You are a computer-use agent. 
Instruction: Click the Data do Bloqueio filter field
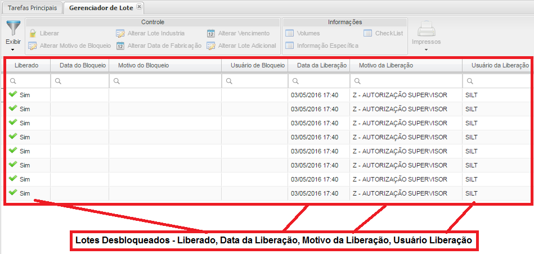tap(80, 81)
